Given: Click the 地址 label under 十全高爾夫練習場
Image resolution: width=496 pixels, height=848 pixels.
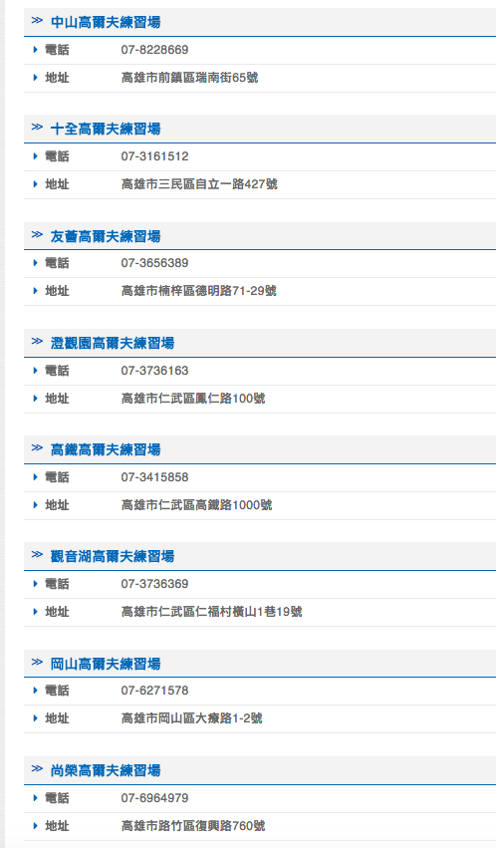Looking at the screenshot, I should 57,184.
